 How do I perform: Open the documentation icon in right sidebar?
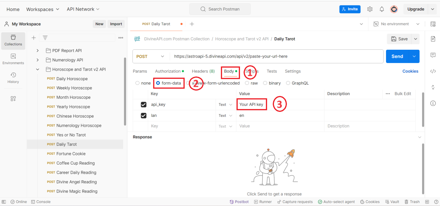433,39
